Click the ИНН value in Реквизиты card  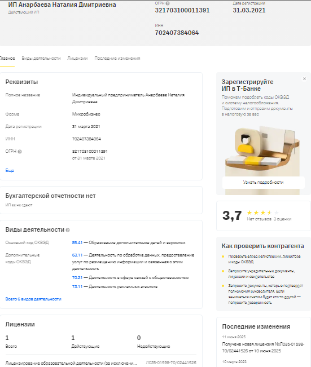pyautogui.click(x=86, y=139)
